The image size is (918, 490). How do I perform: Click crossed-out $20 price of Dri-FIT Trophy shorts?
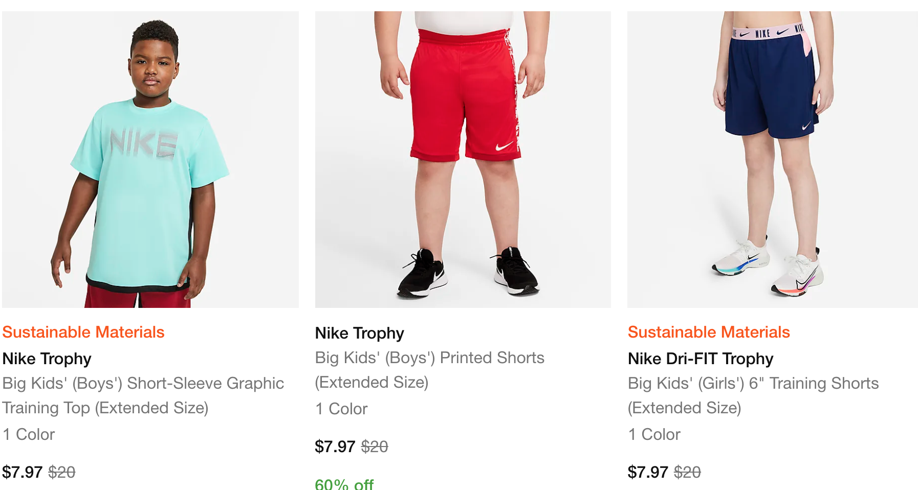tap(687, 472)
